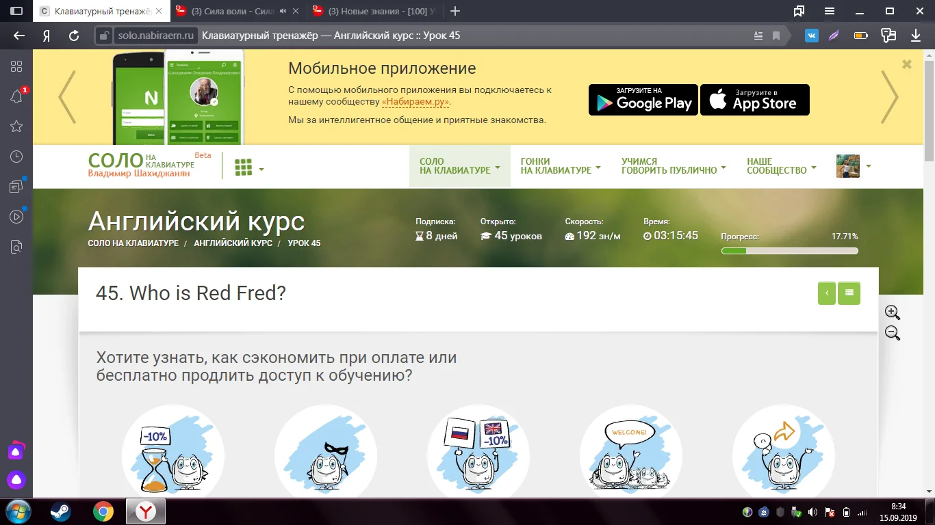Open the volume control in the system tray
Screen dimensions: 935x525
pyautogui.click(x=812, y=511)
